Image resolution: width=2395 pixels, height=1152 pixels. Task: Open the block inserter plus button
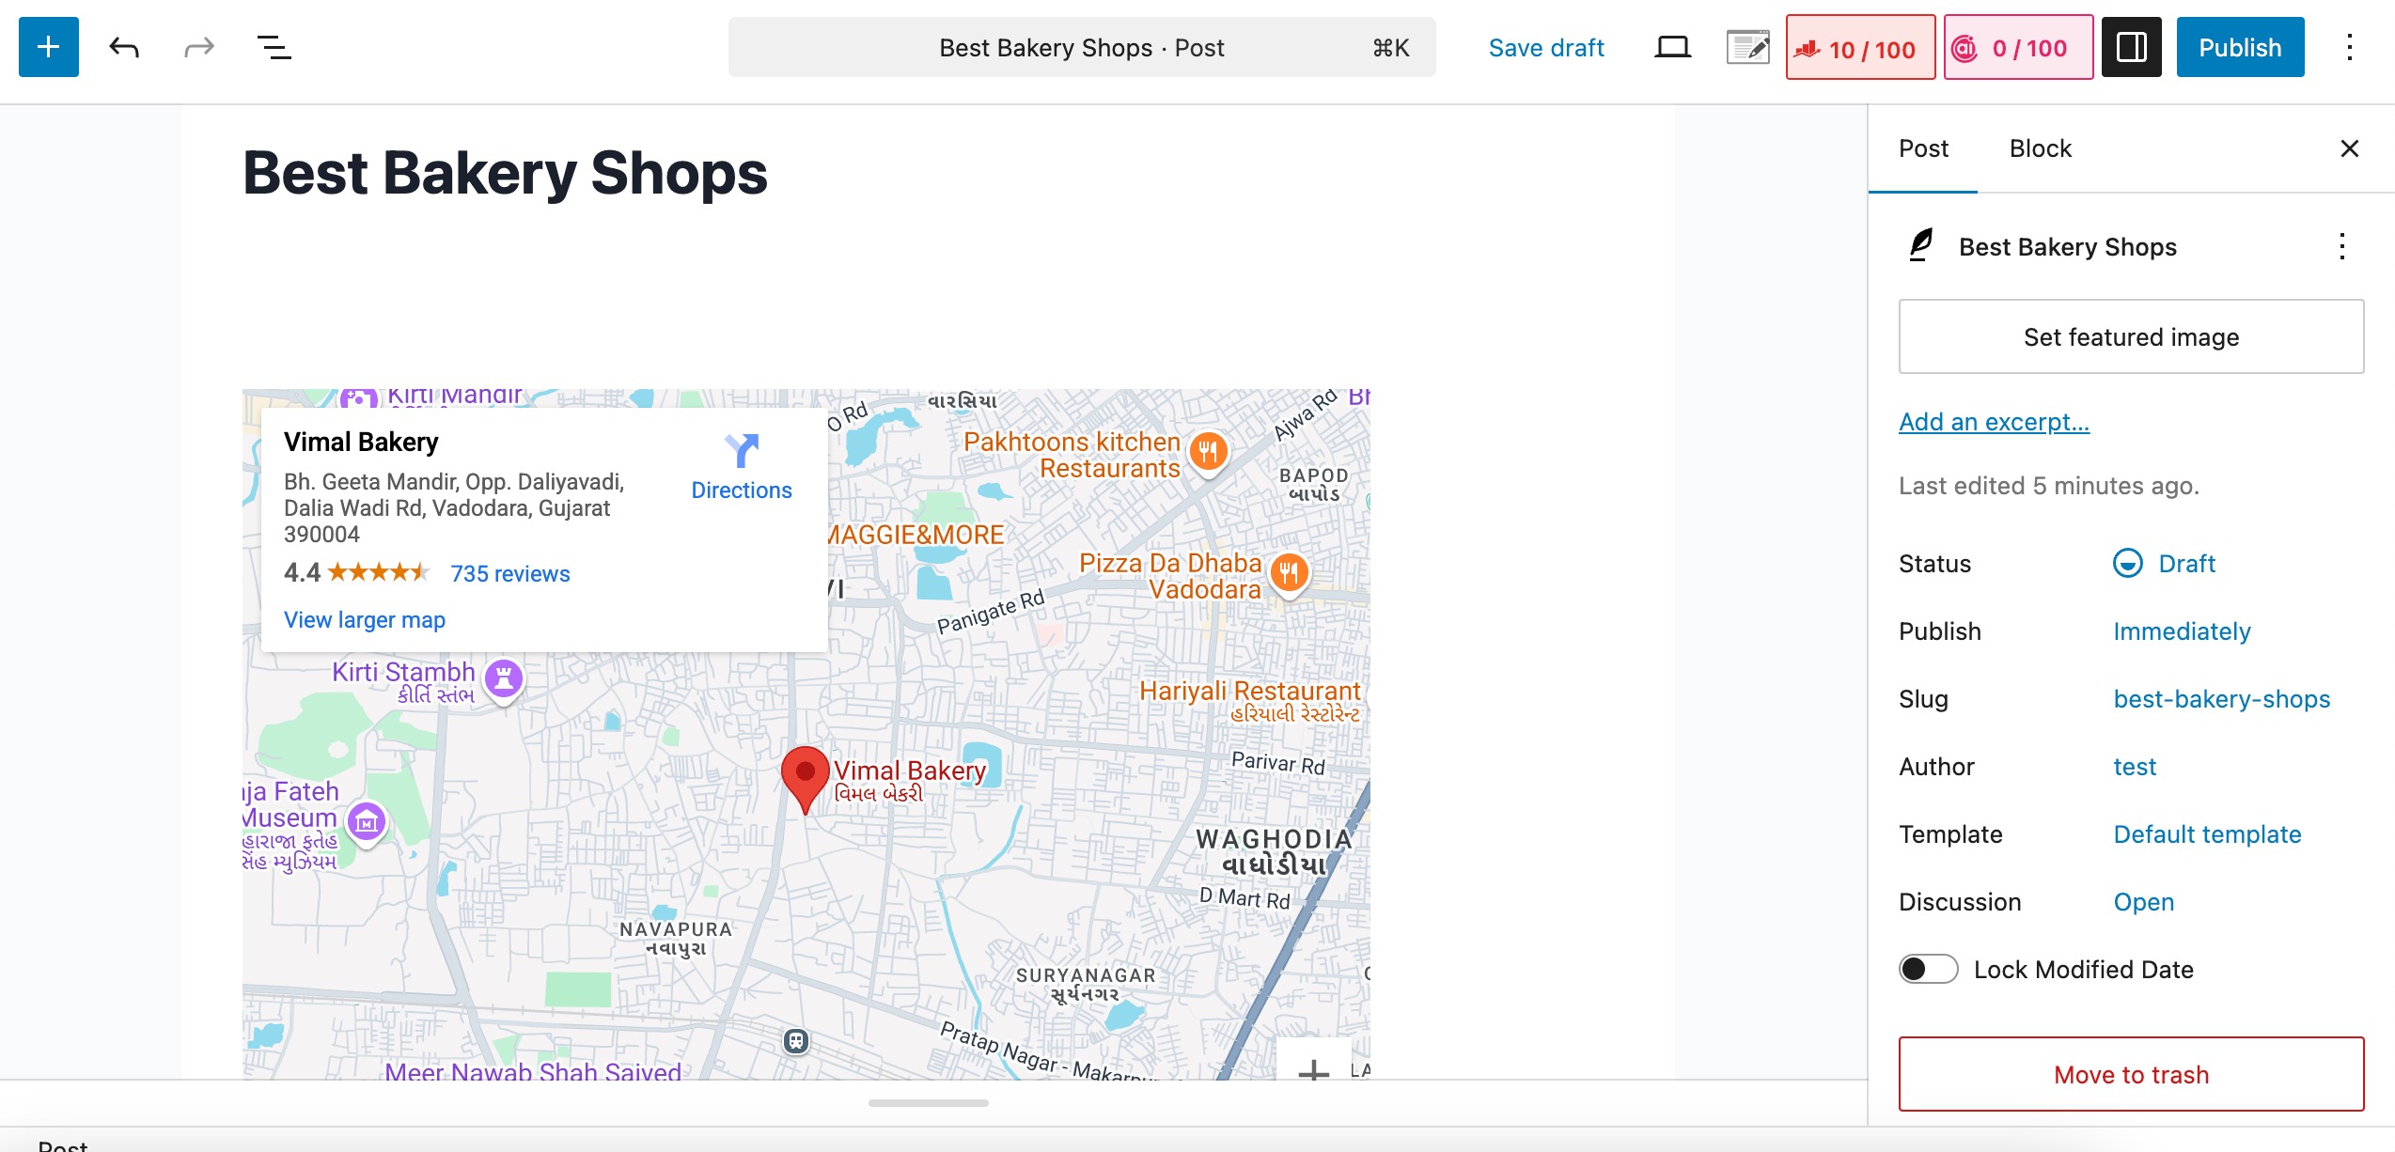click(x=49, y=47)
